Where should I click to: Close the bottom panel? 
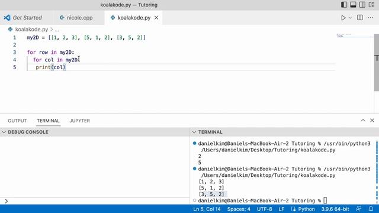click(x=372, y=120)
